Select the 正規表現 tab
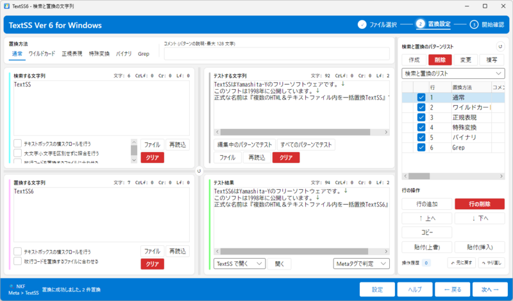 point(72,54)
